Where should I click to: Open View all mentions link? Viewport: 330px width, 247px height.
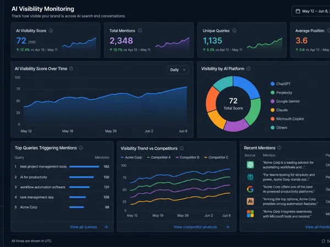click(x=317, y=227)
